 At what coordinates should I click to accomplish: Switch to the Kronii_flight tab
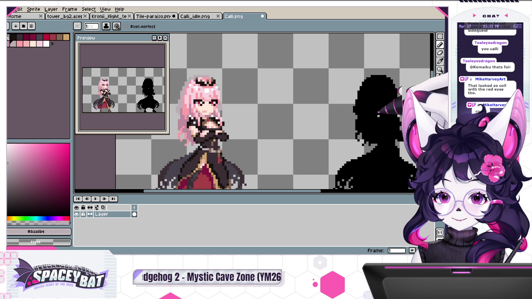click(111, 16)
